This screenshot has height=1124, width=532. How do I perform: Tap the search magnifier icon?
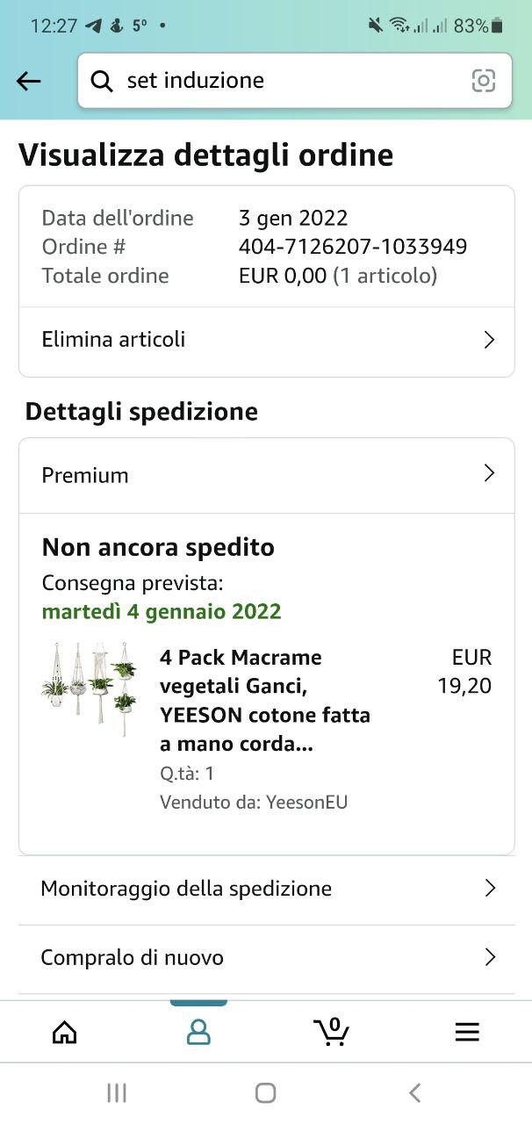click(102, 82)
